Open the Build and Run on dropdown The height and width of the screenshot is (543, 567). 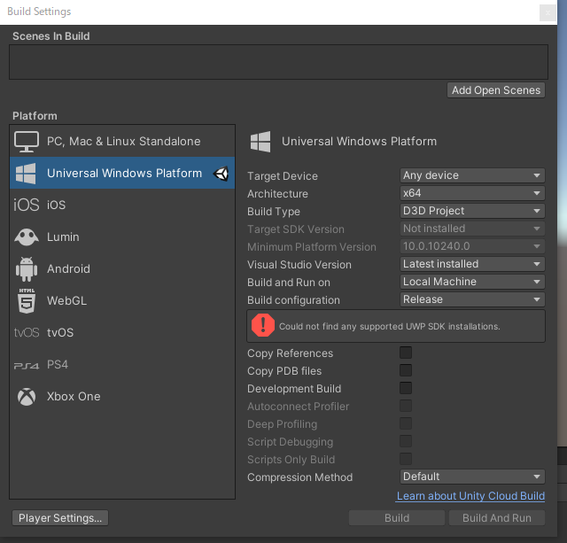[x=472, y=282]
